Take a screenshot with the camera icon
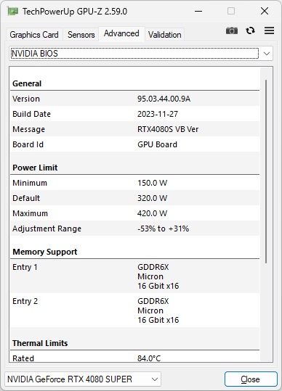This screenshot has height=391, width=282. [x=232, y=30]
